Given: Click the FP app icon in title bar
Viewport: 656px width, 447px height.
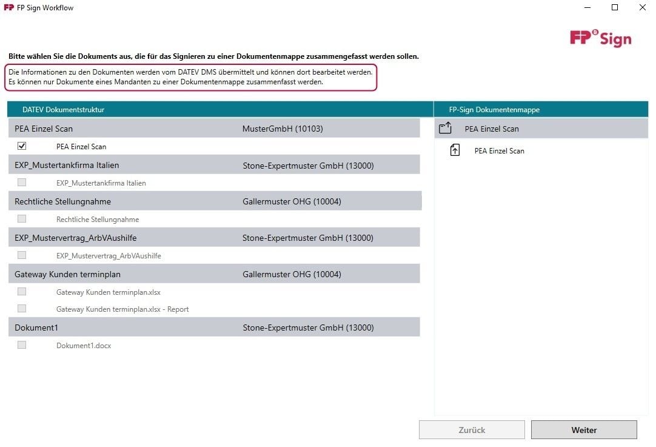Looking at the screenshot, I should pos(8,7).
